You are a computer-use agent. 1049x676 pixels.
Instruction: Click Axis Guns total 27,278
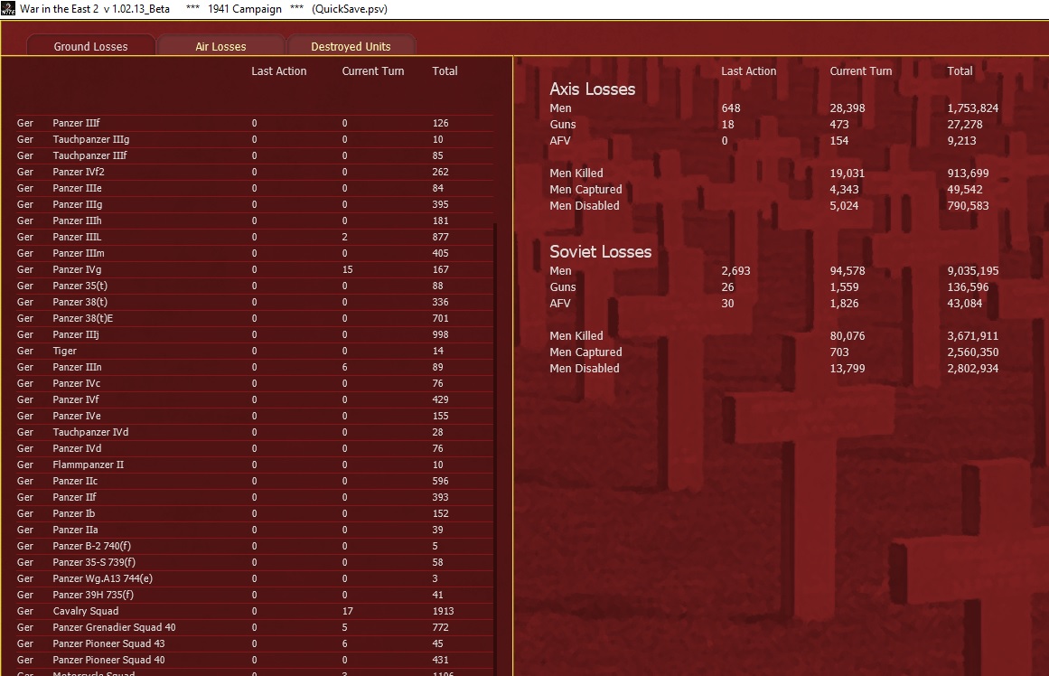point(965,125)
